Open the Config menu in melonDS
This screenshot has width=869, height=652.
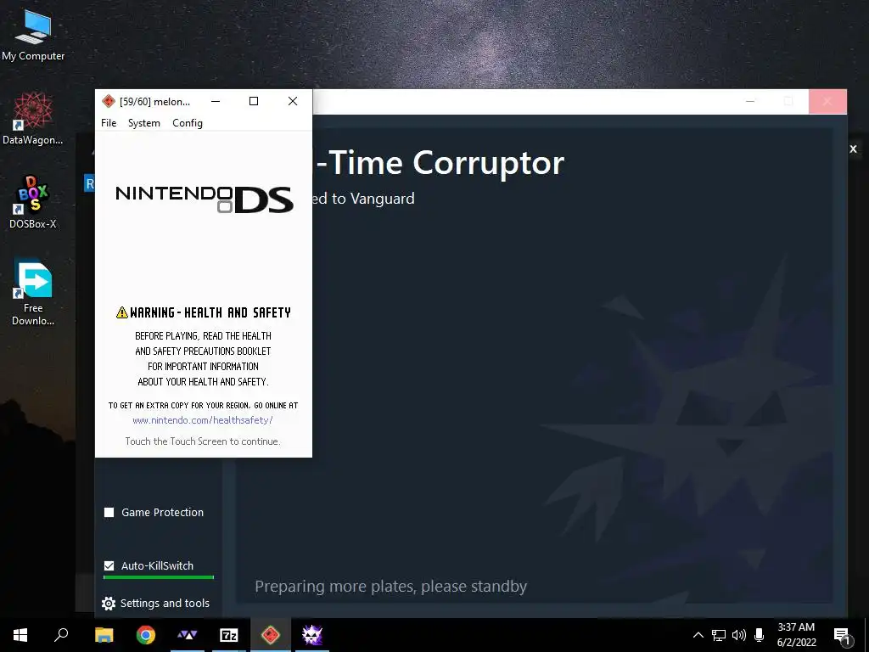tap(188, 122)
